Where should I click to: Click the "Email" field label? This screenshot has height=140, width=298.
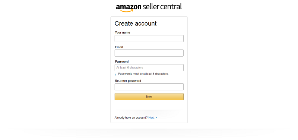click(x=119, y=47)
